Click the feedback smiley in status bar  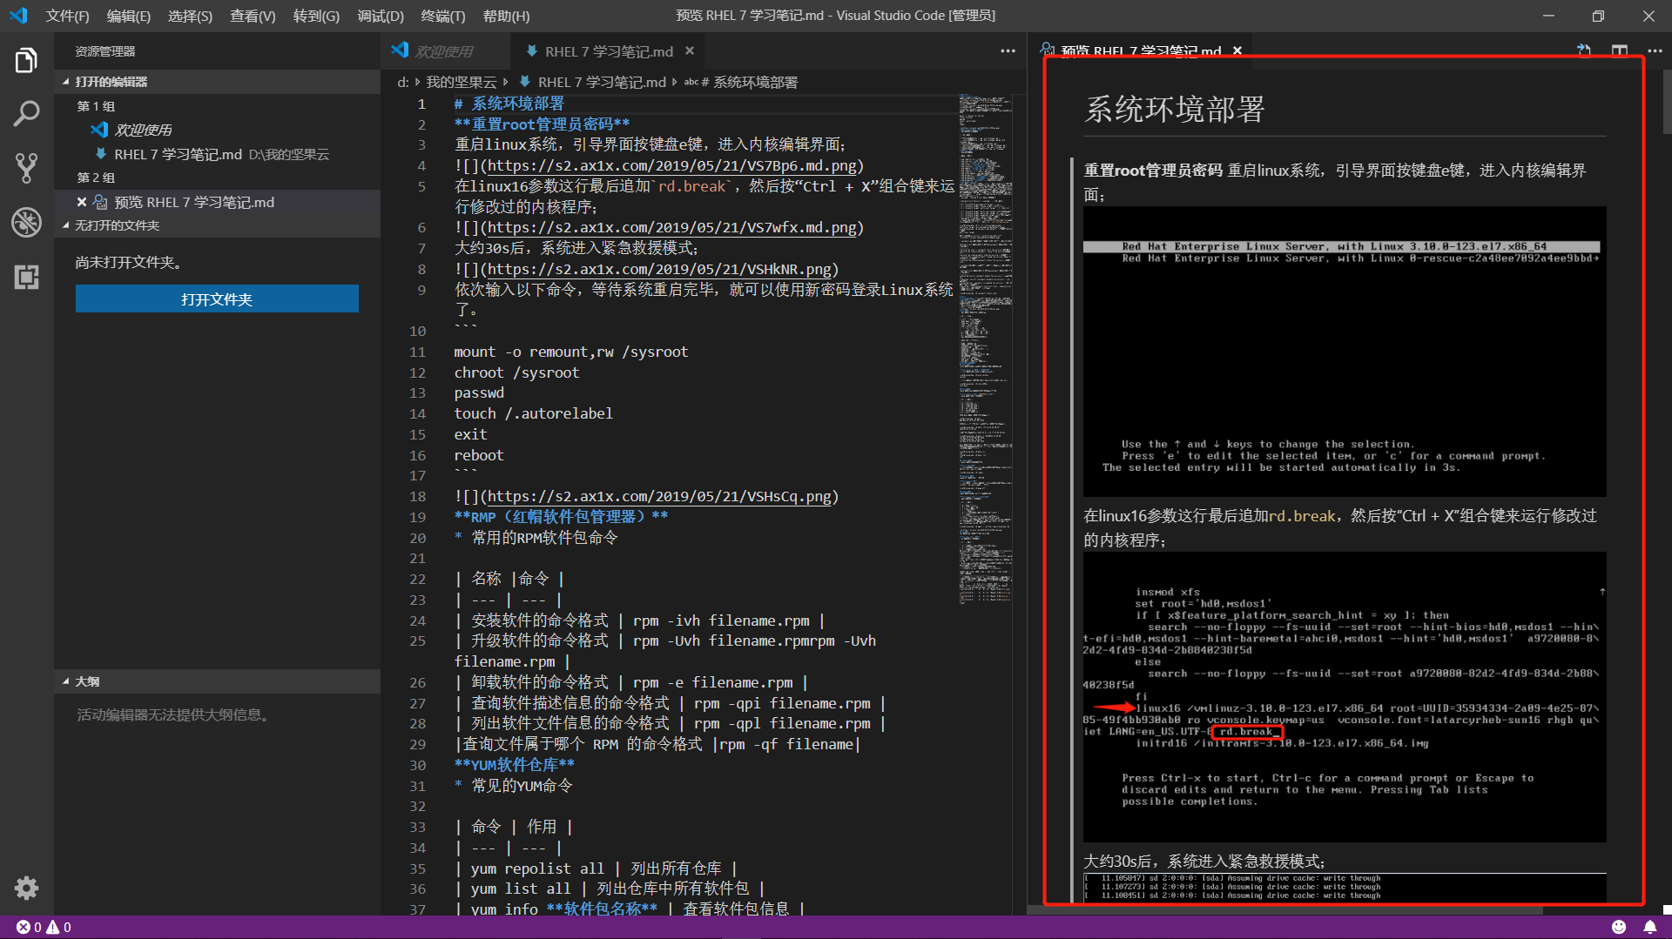pos(1619,928)
